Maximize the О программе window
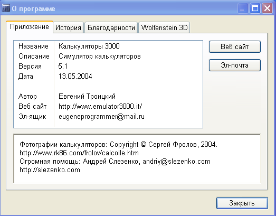This screenshot has height=216, width=276. 255,8
